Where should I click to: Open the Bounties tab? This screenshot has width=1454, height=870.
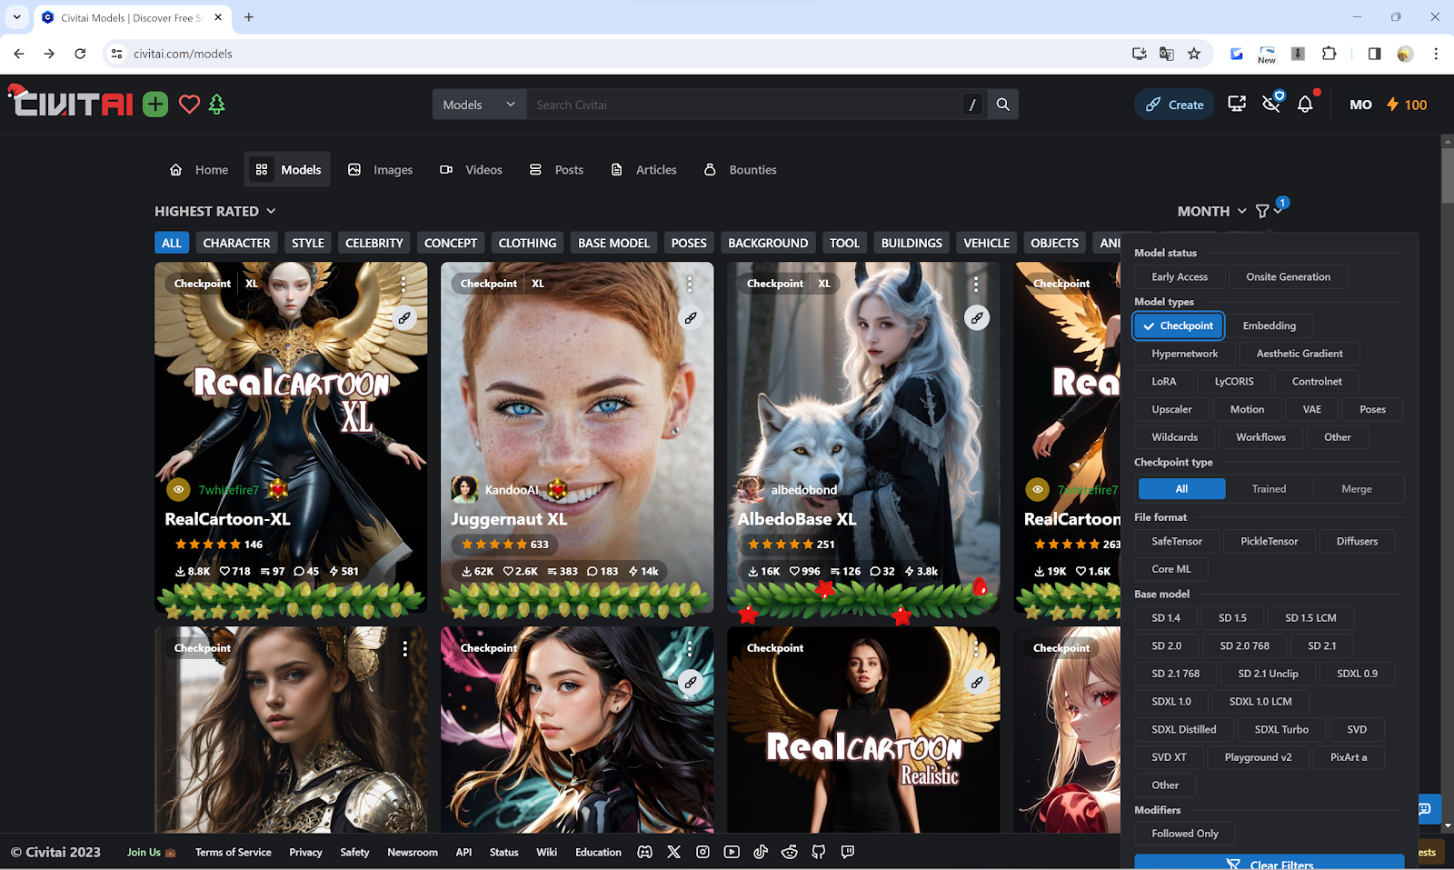coord(740,170)
